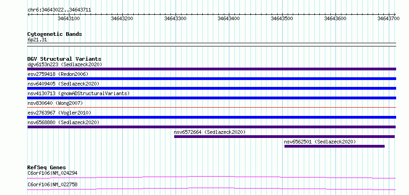Click the thin red line under nsv830640

pos(211,107)
